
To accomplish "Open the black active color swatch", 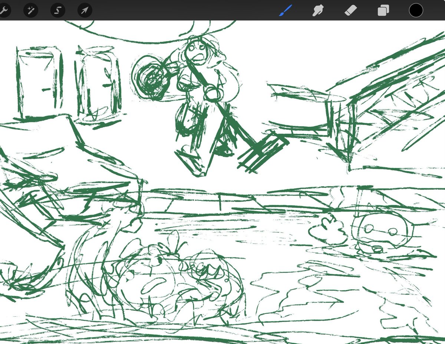I will click(416, 10).
